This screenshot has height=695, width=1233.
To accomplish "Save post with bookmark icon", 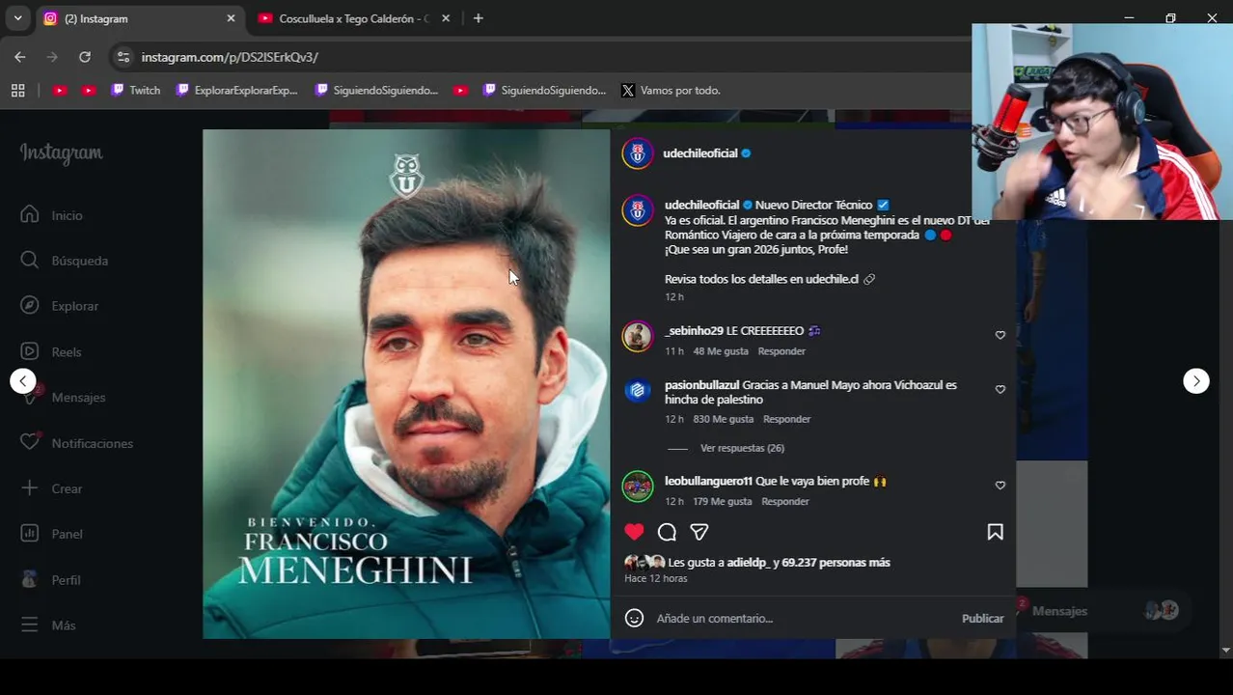I will (x=995, y=532).
